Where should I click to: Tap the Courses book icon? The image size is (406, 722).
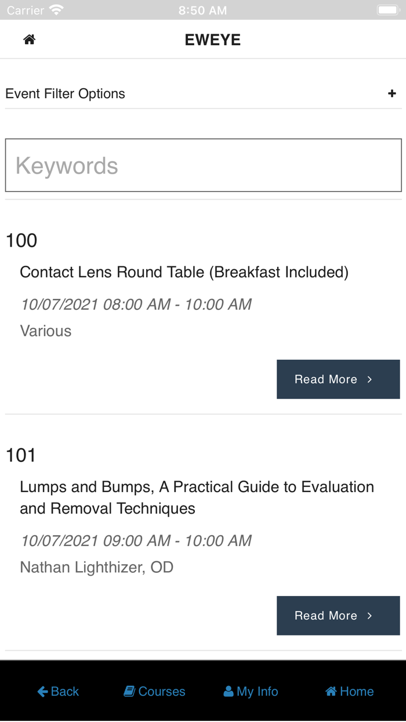[x=129, y=691]
